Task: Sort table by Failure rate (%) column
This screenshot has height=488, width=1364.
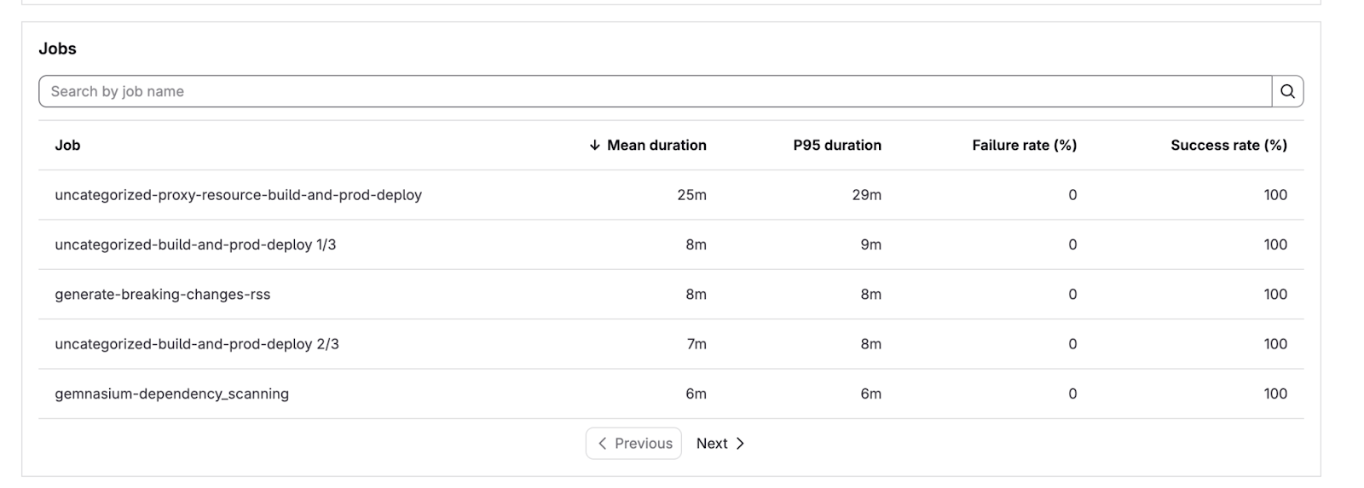Action: (x=1024, y=146)
